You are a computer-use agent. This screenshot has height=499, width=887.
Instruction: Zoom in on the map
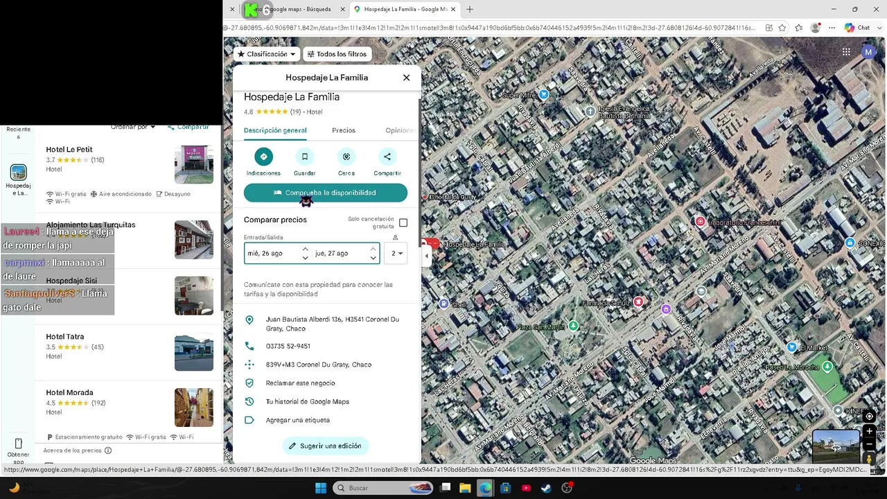870,431
